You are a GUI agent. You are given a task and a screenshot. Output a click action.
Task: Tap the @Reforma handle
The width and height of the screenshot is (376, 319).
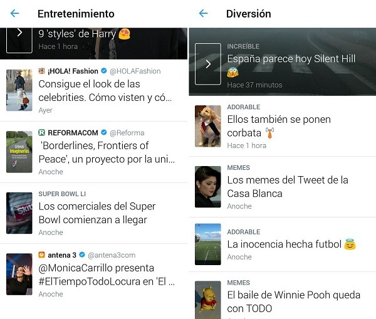pyautogui.click(x=127, y=133)
